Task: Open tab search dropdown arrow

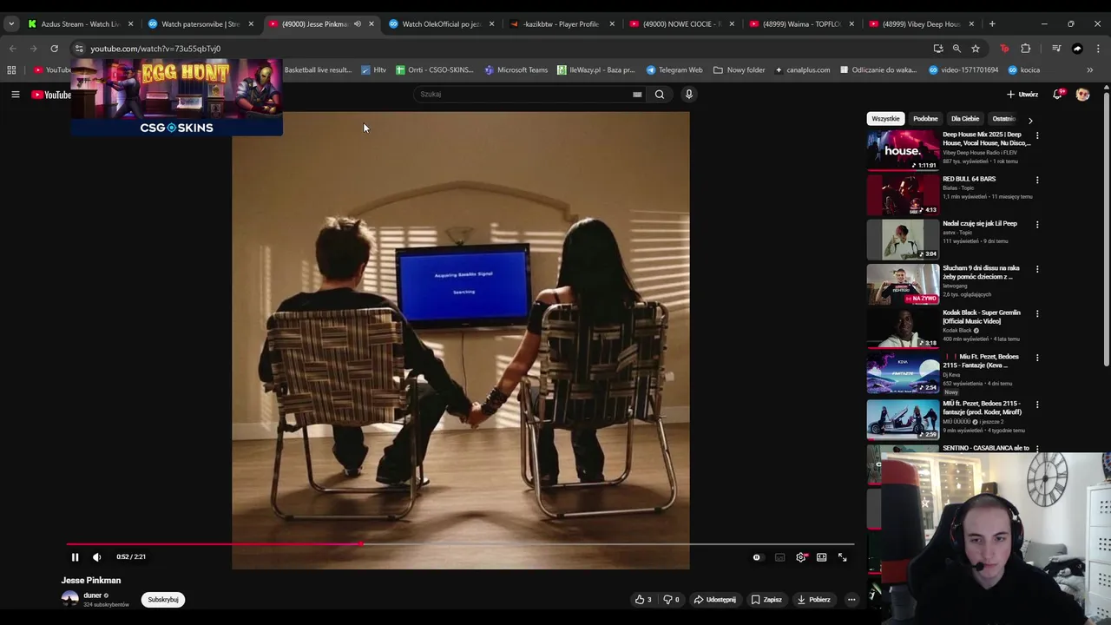Action: pos(10,24)
